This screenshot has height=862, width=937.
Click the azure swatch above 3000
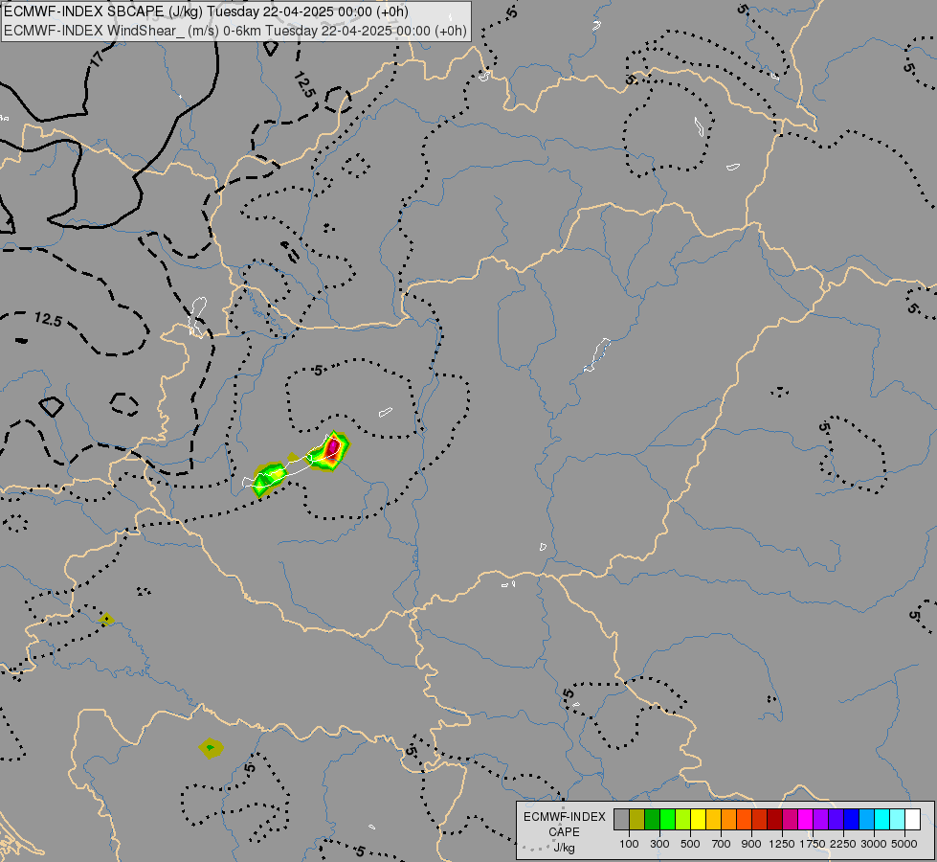[x=867, y=819]
